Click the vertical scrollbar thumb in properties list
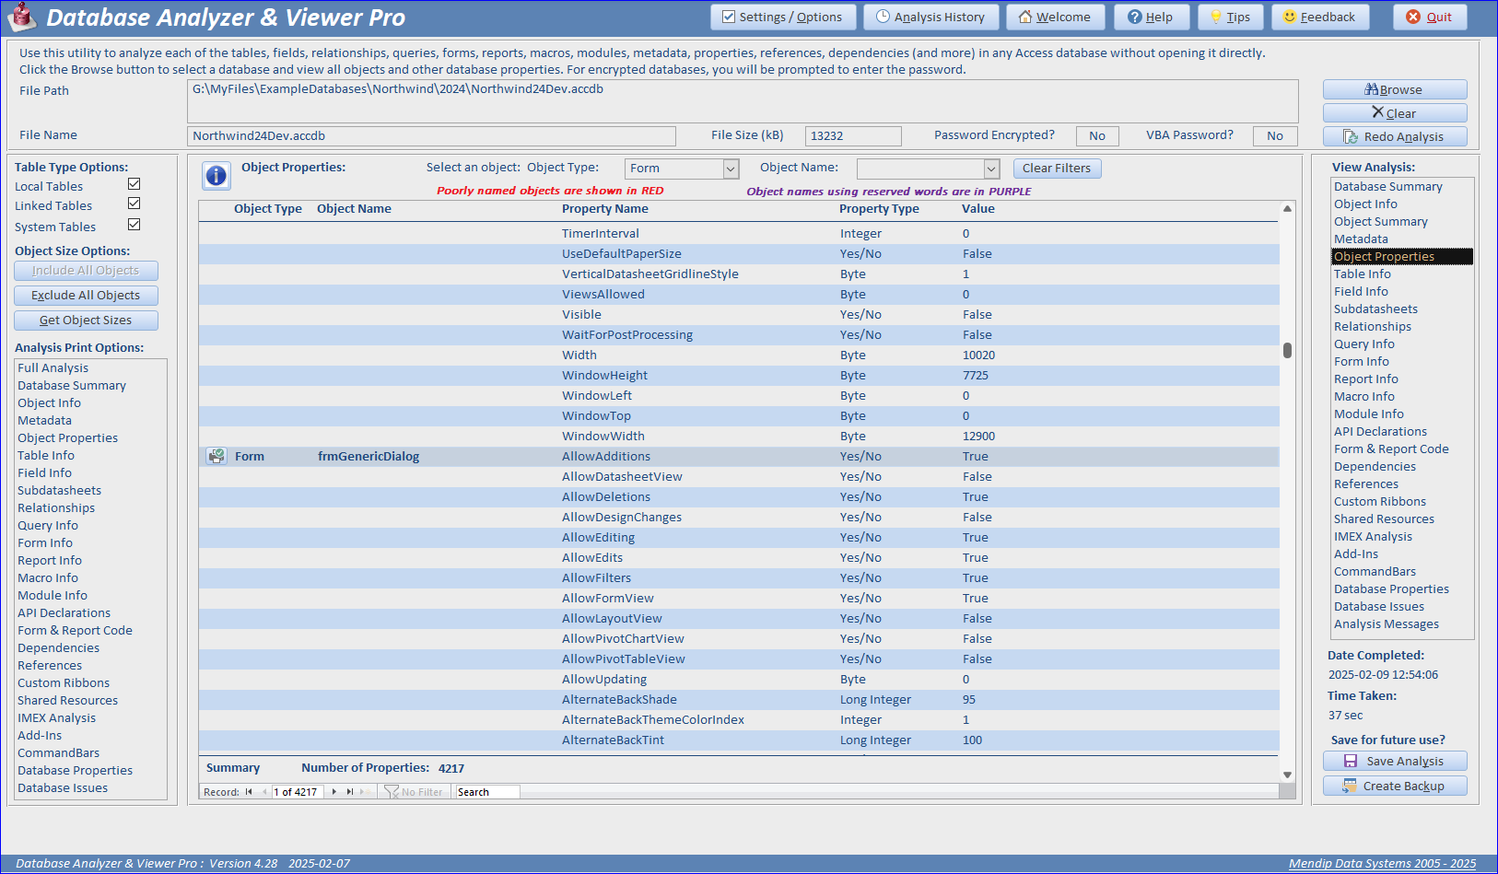The width and height of the screenshot is (1498, 874). (x=1287, y=350)
